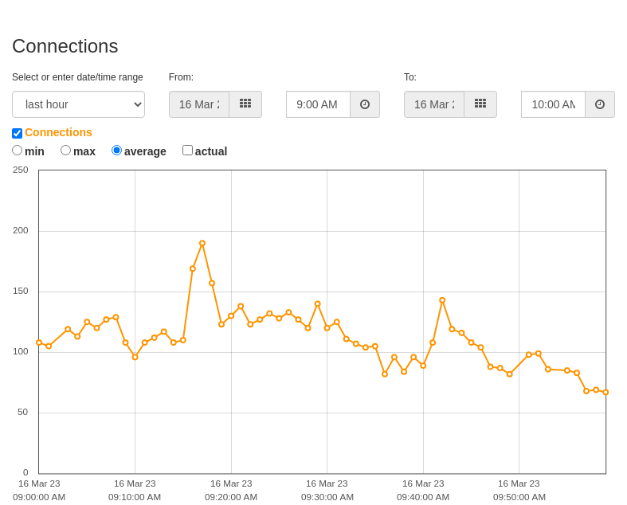This screenshot has height=505, width=627.
Task: Expand the last hour range dropdown
Action: (78, 104)
